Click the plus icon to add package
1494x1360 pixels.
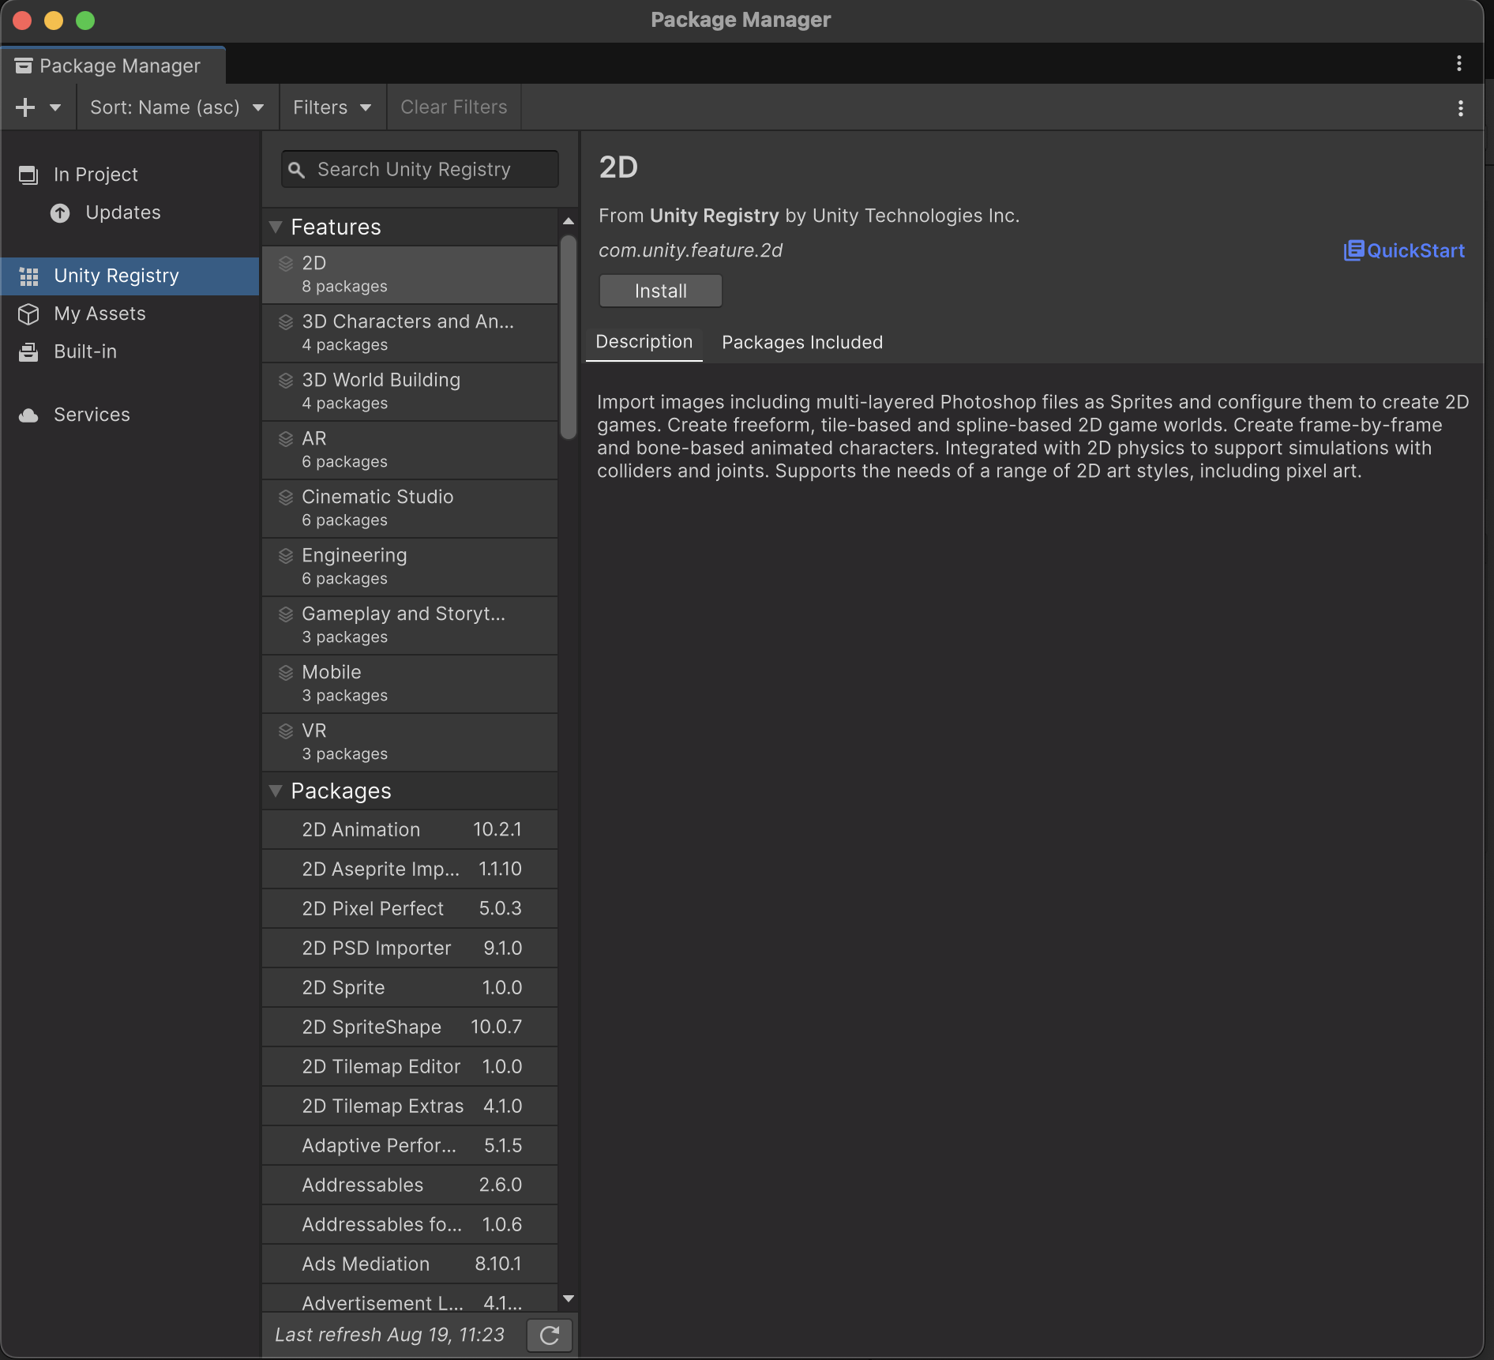tap(25, 107)
